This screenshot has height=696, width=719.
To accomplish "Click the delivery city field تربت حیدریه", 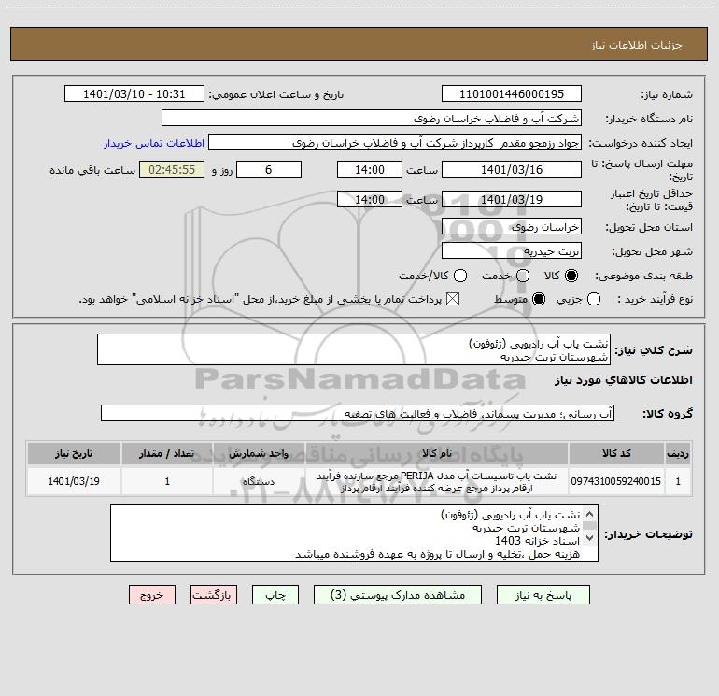I will (x=512, y=251).
